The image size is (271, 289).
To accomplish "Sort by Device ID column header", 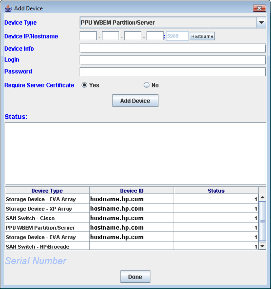I will tap(132, 190).
